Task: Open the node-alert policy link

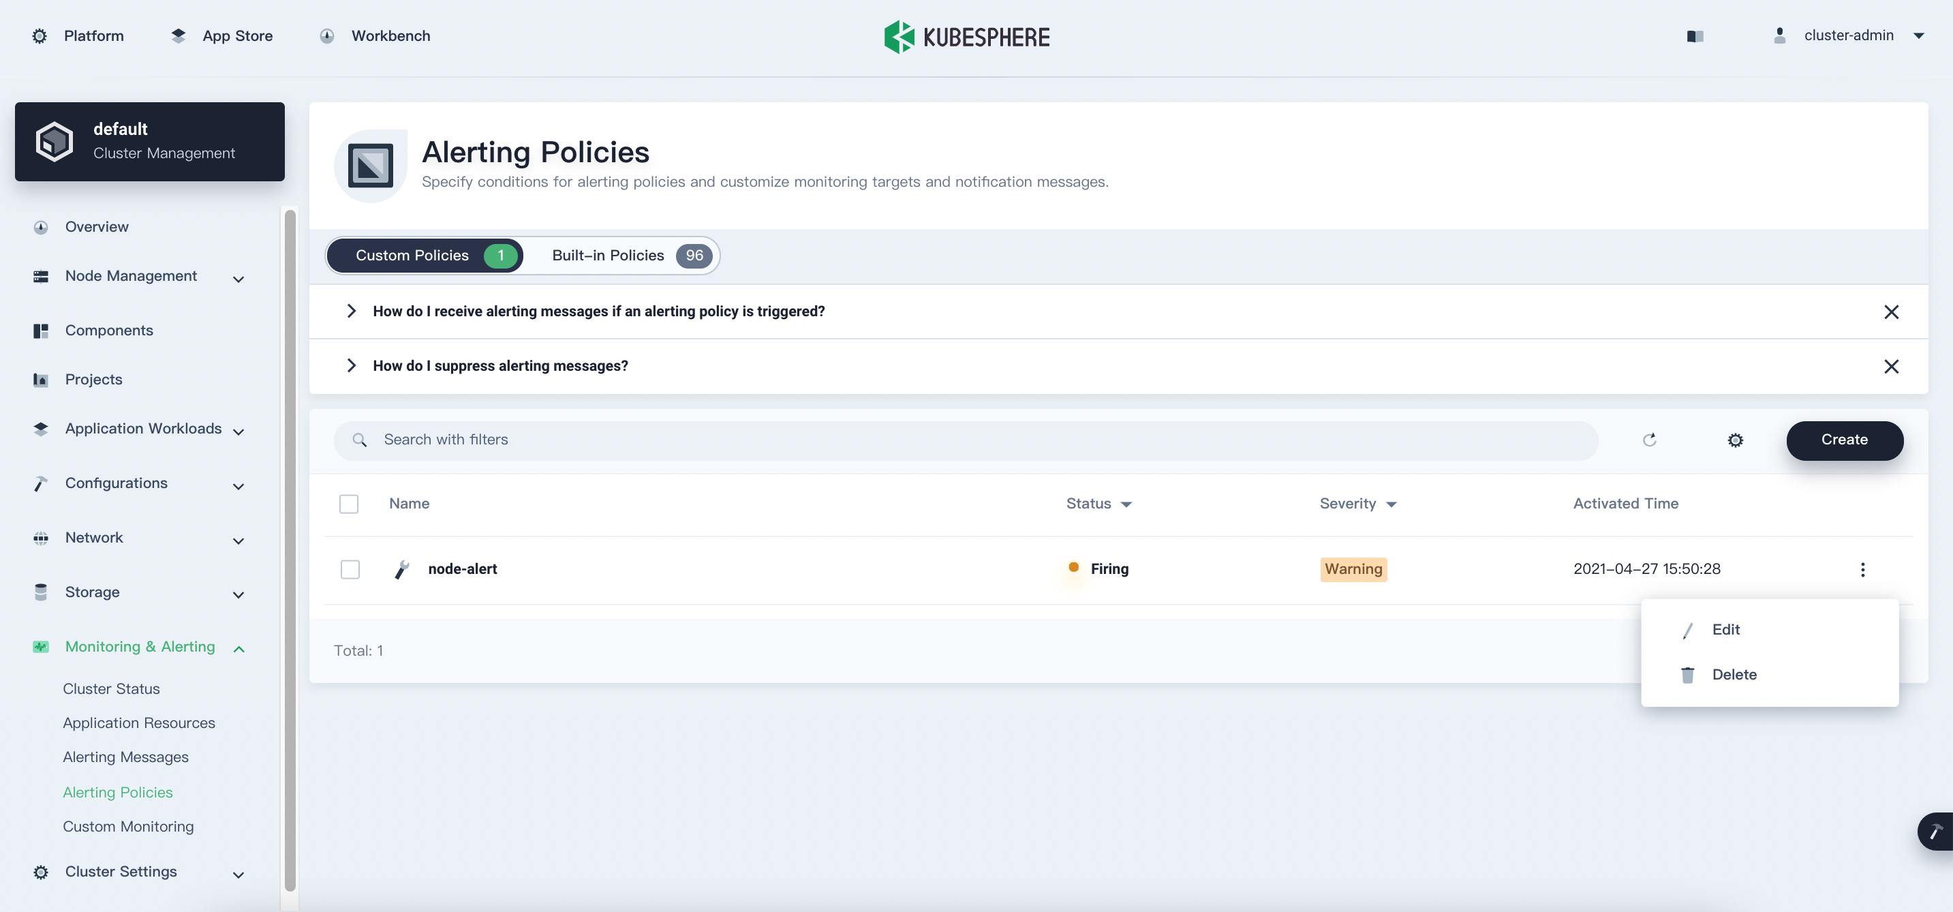Action: point(463,569)
